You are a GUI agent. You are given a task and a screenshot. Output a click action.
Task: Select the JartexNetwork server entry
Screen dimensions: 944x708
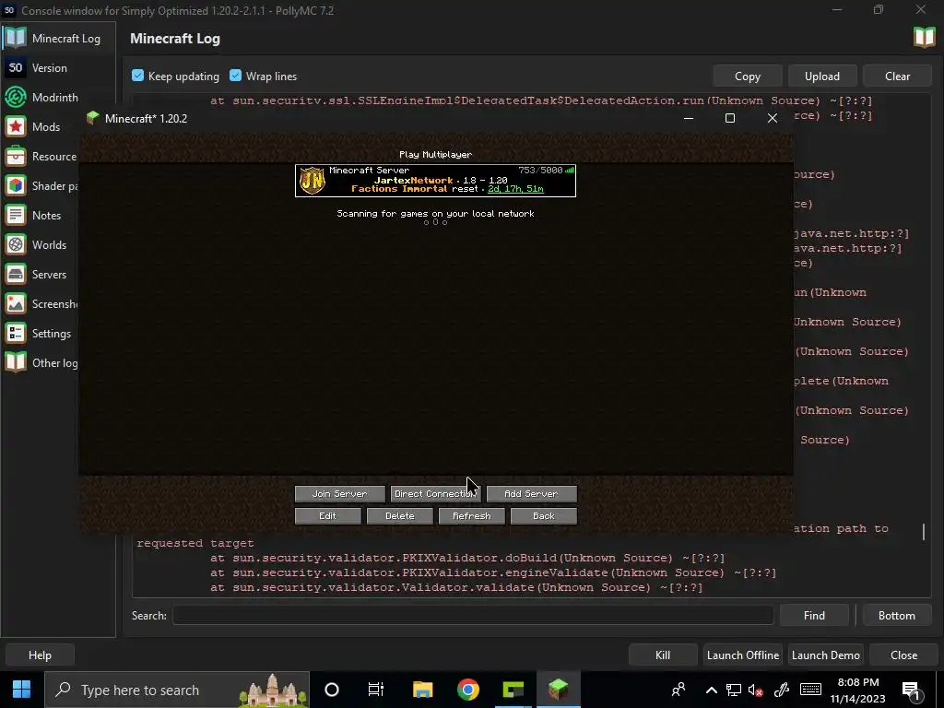(435, 181)
